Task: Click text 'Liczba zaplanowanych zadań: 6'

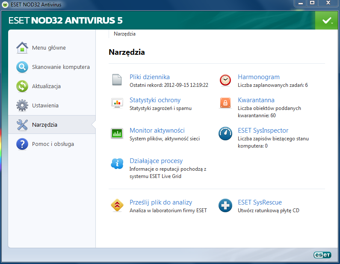Action: tap(273, 85)
